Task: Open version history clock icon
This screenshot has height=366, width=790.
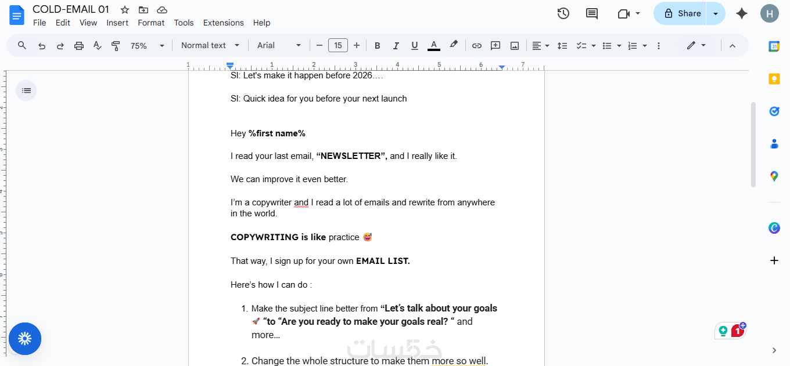Action: pos(563,13)
